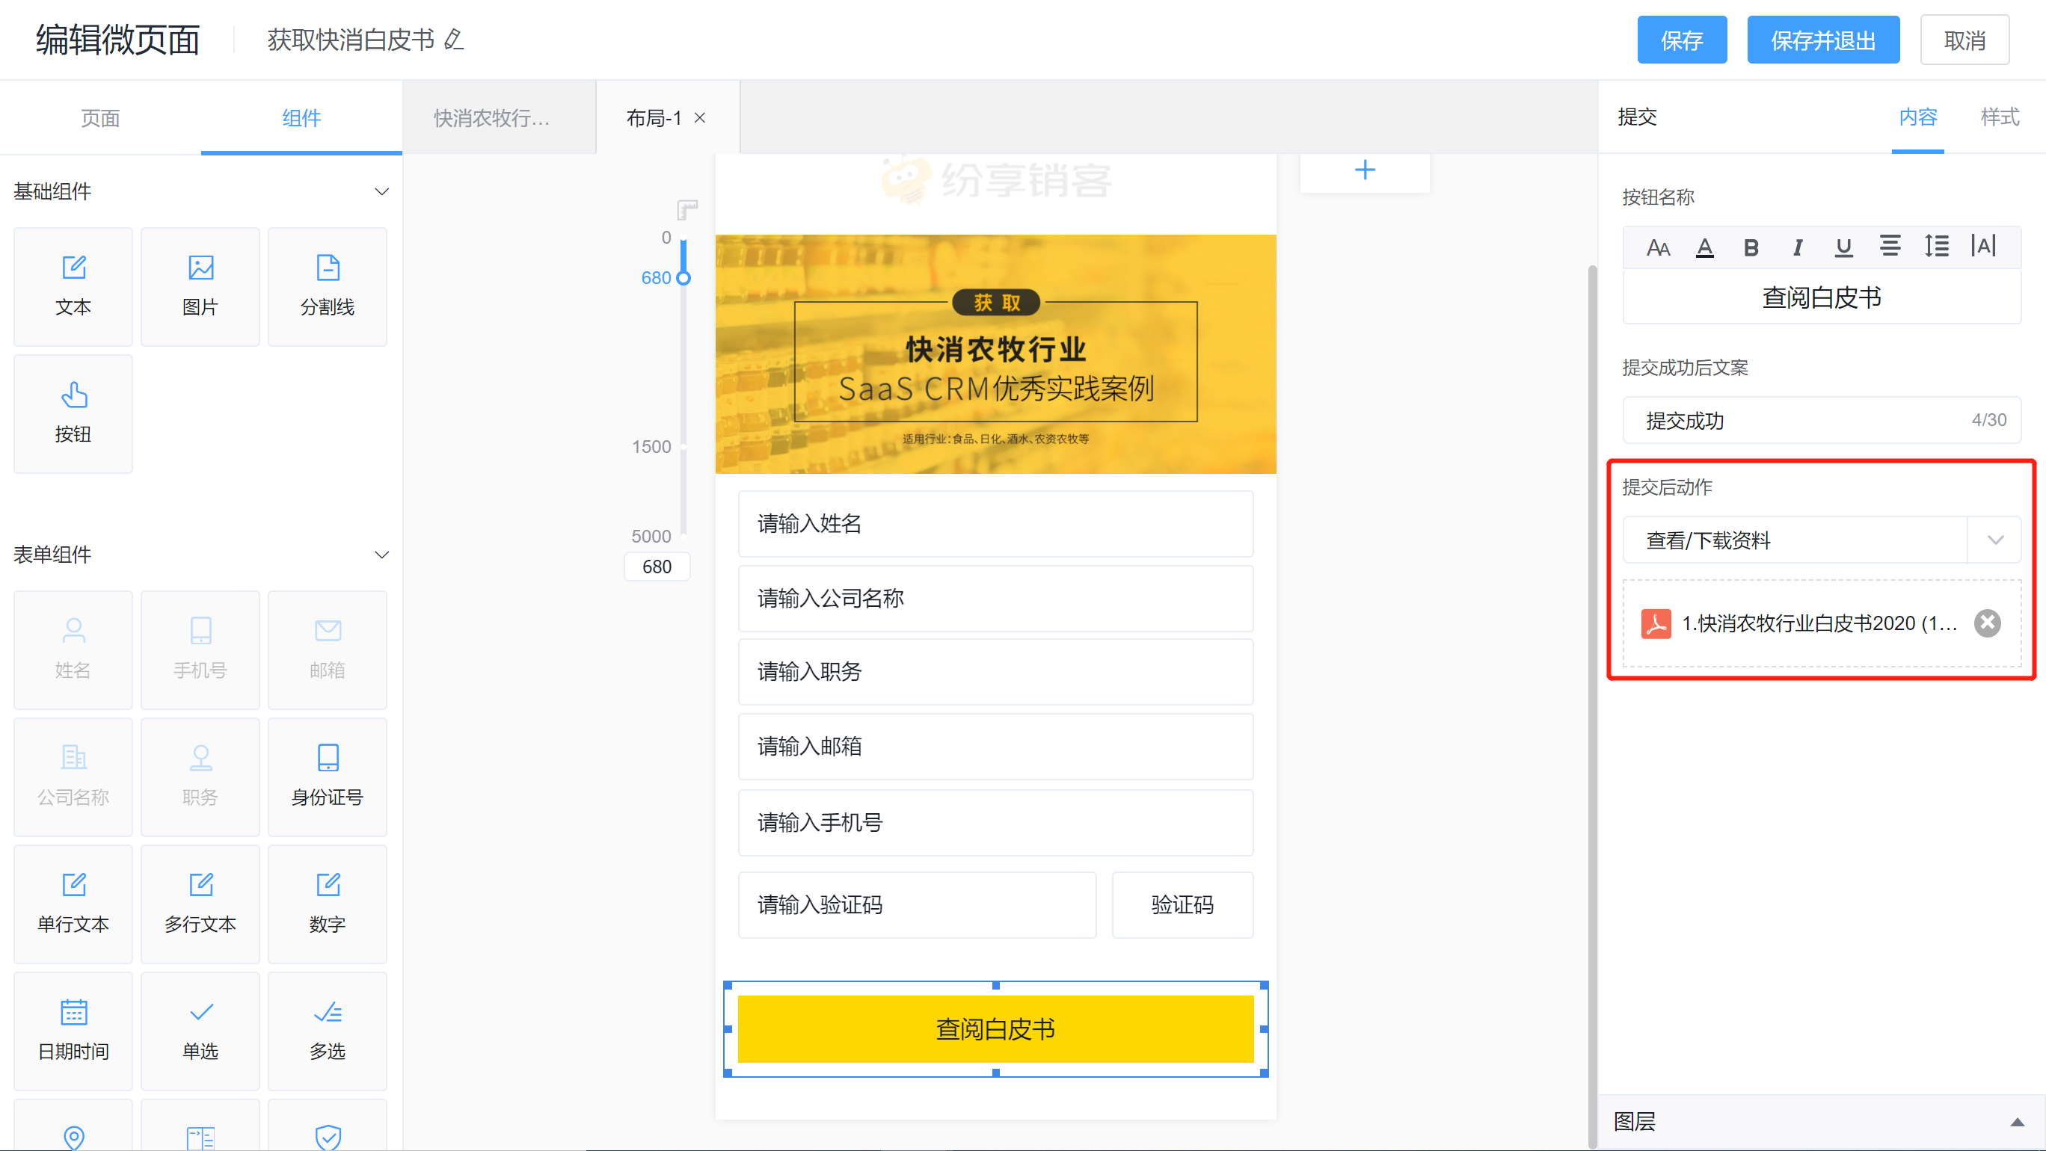Toggle italic on button name

(x=1798, y=247)
